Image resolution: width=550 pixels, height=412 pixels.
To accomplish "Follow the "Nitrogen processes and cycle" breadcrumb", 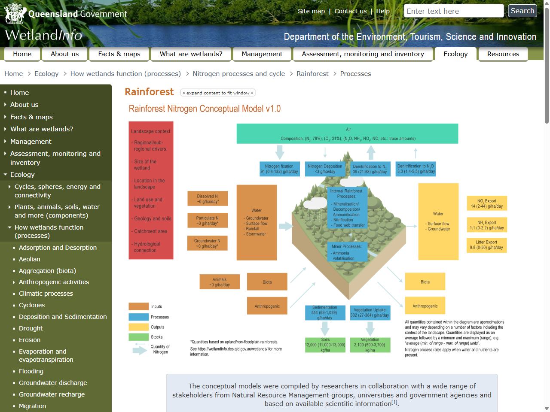I will (239, 73).
